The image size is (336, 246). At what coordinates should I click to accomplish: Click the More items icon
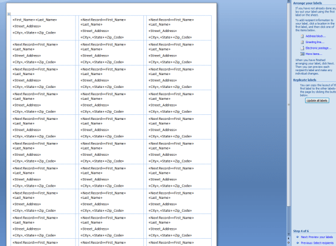[302, 54]
